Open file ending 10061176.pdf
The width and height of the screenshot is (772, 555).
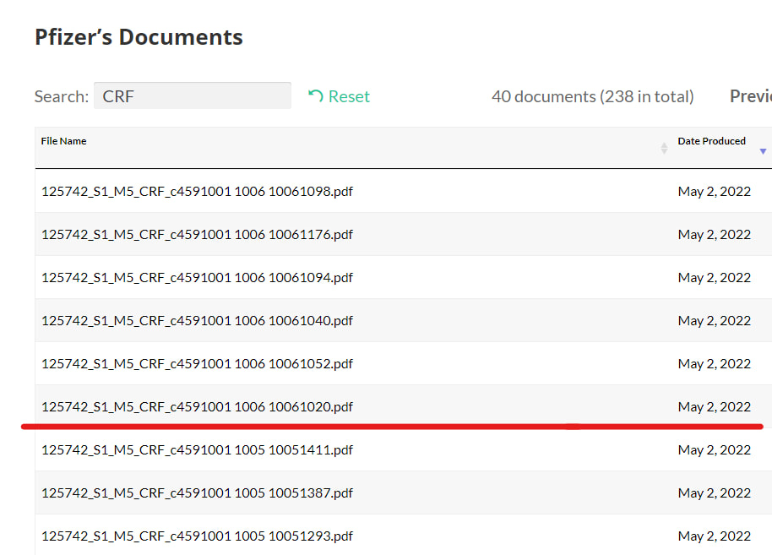pos(197,234)
